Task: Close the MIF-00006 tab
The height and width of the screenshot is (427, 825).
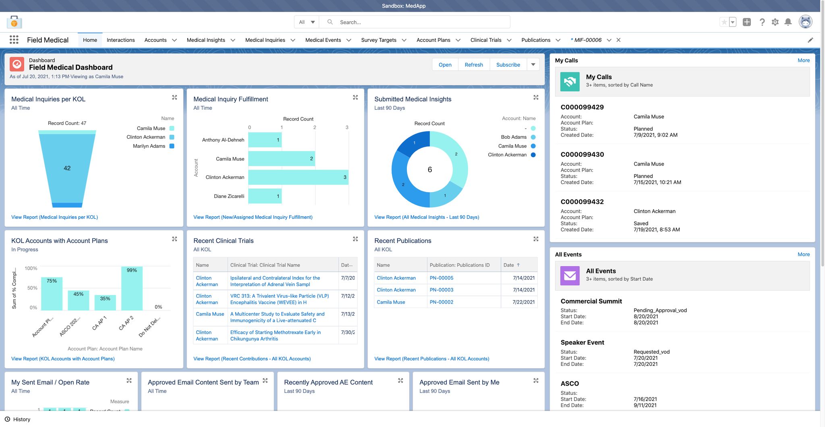Action: [618, 40]
